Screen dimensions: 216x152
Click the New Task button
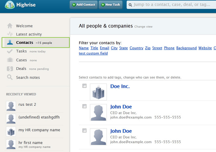click(x=111, y=5)
